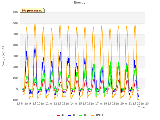Click the Jul 16 x-axis tick label
Screen dimensions: 160x120
tap(87, 103)
